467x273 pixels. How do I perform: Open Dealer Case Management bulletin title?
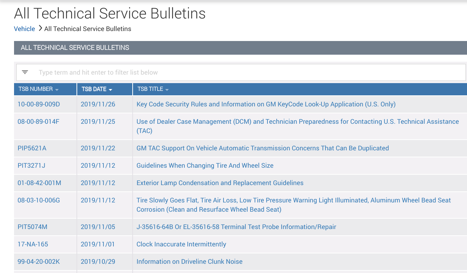click(x=297, y=122)
